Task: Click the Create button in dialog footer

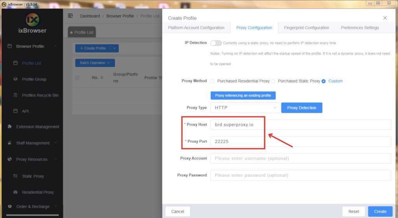Action: pos(380,211)
